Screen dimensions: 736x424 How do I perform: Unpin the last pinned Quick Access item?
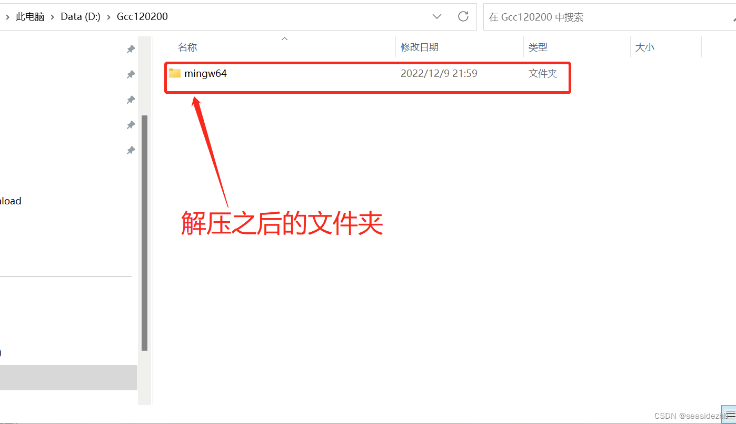click(x=131, y=150)
